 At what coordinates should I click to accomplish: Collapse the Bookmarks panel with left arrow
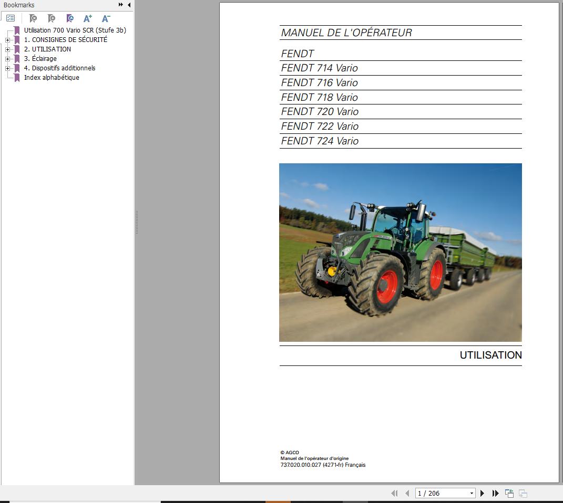click(129, 5)
